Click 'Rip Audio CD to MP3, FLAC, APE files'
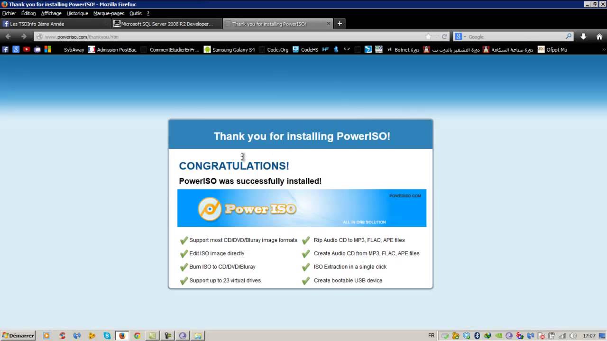The image size is (607, 341). [359, 240]
